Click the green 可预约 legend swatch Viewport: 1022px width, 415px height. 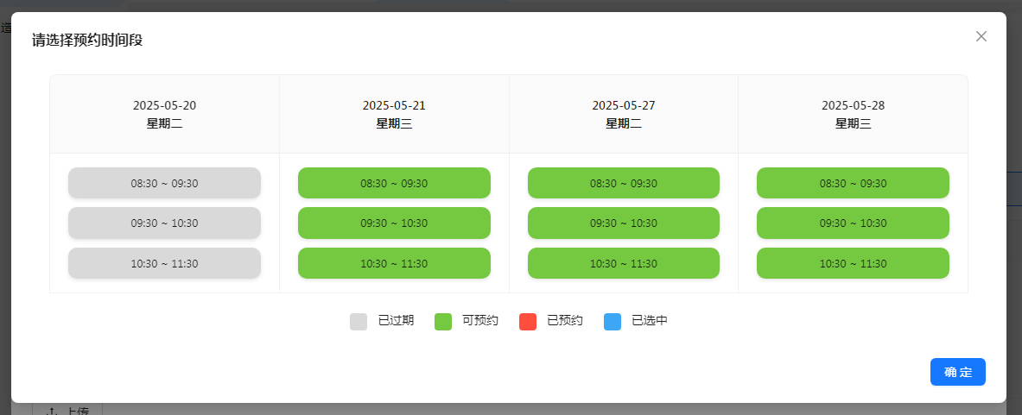tap(443, 321)
